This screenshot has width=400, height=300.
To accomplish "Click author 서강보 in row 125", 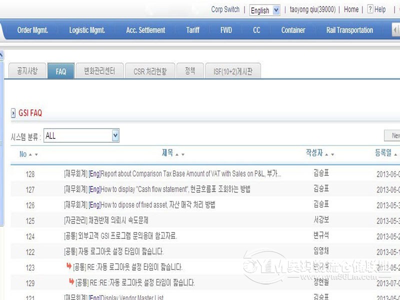I will [321, 220].
